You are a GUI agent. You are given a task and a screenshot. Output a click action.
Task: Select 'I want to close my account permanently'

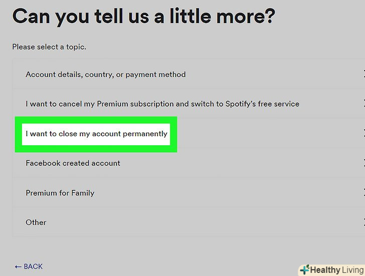point(96,134)
